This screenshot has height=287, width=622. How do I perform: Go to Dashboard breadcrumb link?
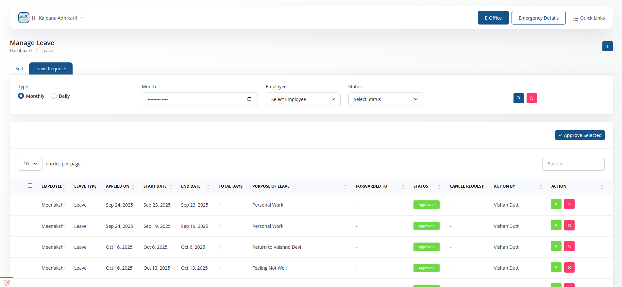(21, 50)
